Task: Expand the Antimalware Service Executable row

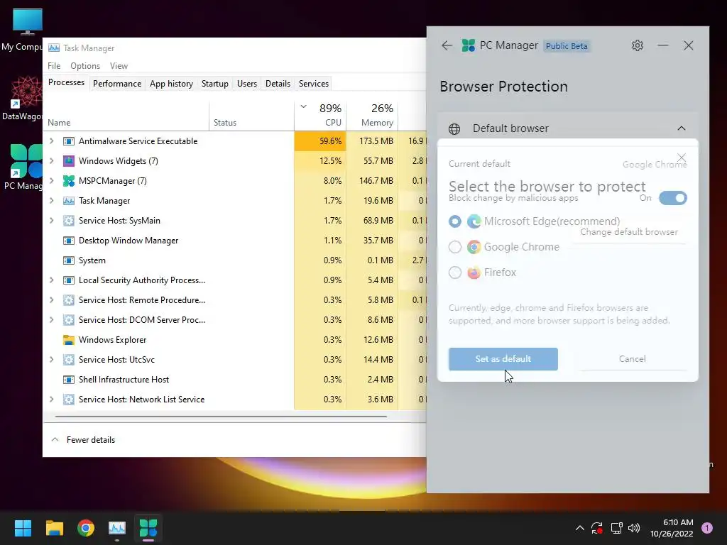Action: [51, 141]
